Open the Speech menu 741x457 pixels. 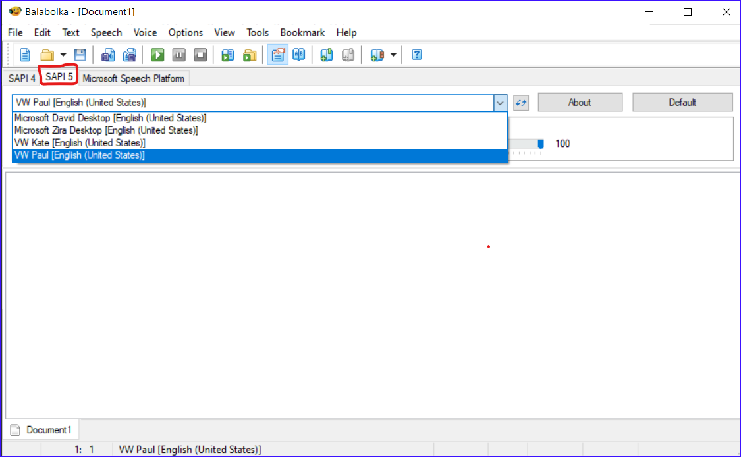pos(106,33)
